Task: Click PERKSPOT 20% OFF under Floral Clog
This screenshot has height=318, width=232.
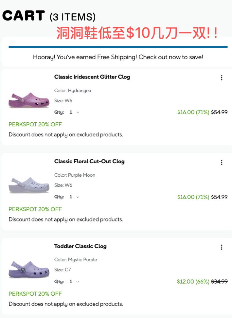Action: click(x=35, y=209)
